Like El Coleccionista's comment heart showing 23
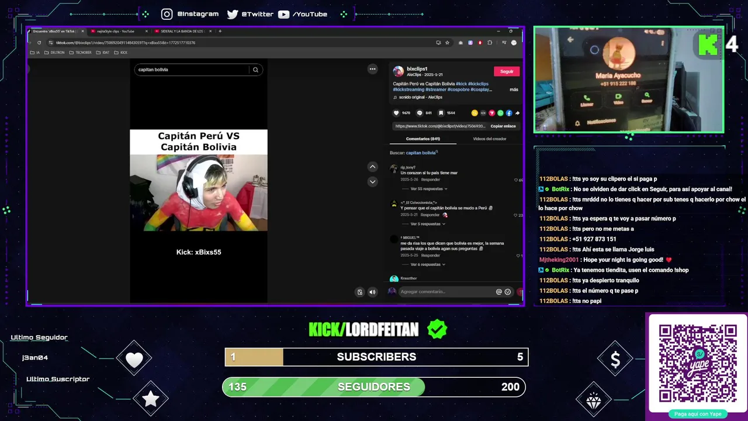 pyautogui.click(x=515, y=215)
